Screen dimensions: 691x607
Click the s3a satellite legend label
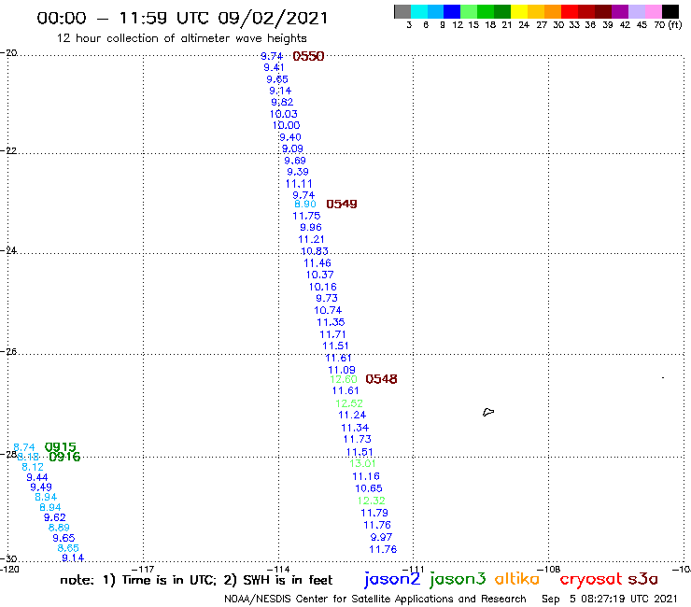(643, 579)
